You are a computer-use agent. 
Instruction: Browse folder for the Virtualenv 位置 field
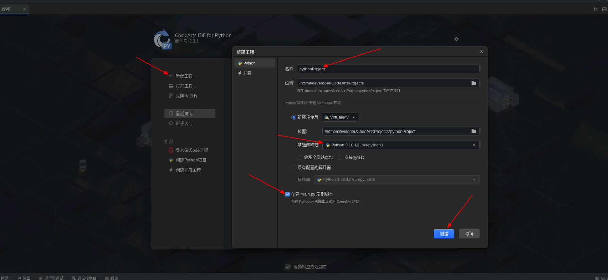474,131
